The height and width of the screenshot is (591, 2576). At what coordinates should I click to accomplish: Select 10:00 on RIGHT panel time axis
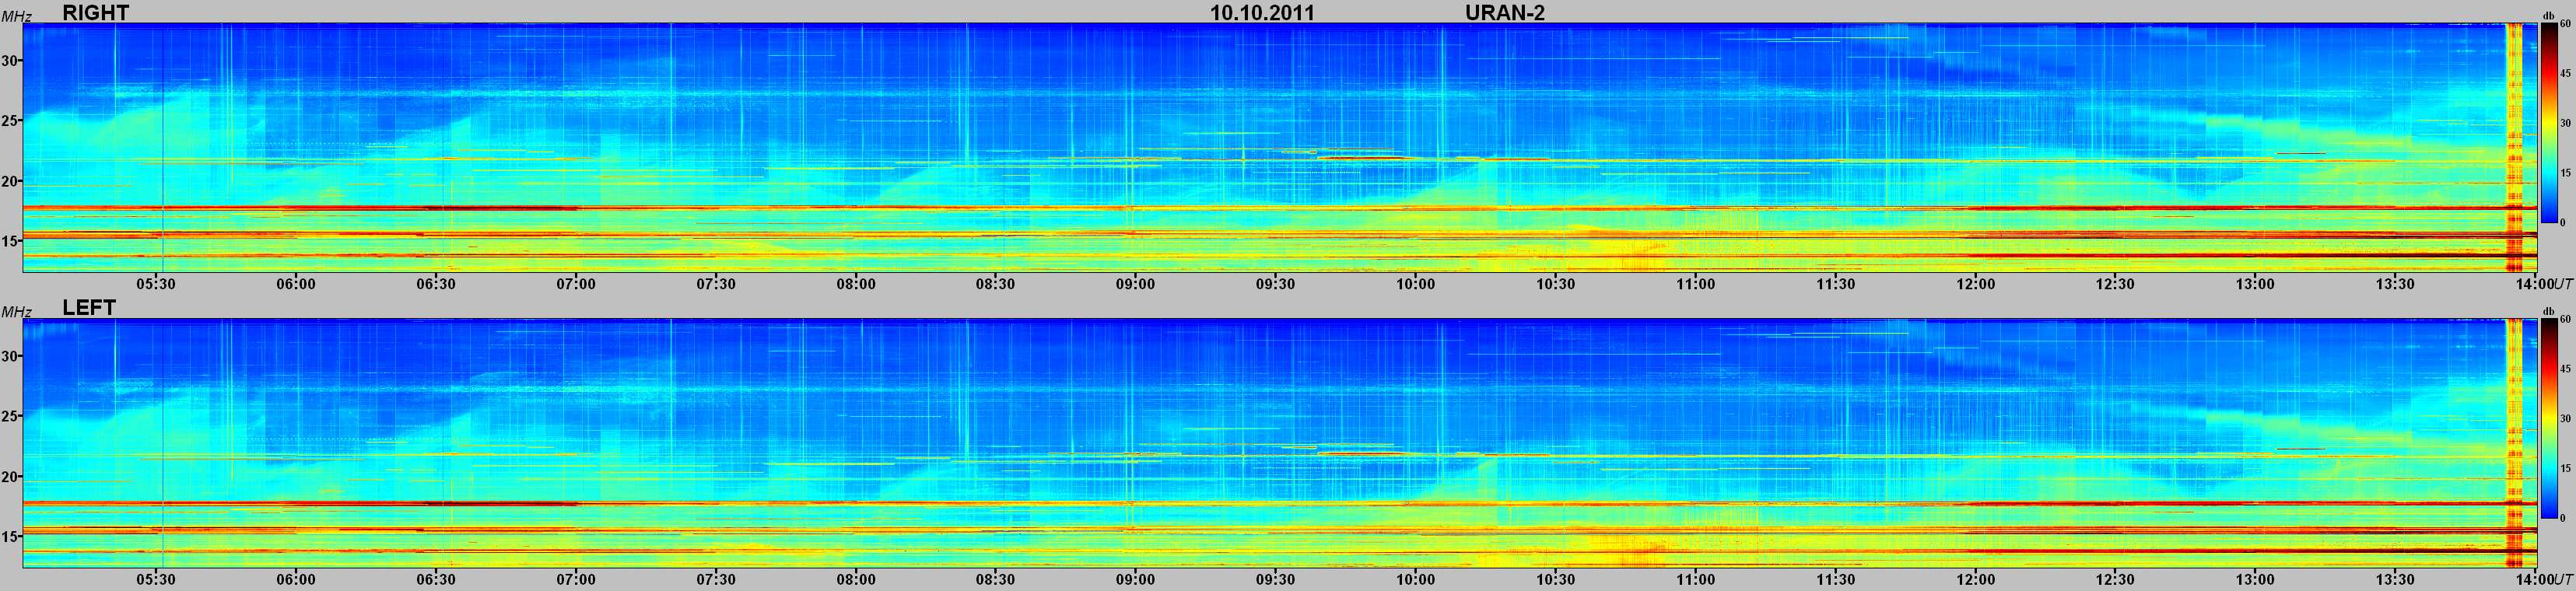1416,284
